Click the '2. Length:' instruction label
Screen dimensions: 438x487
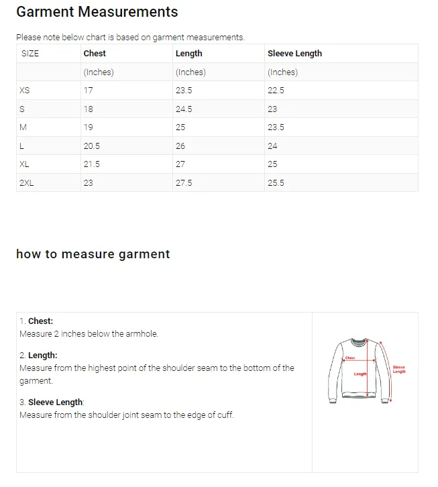pos(39,356)
